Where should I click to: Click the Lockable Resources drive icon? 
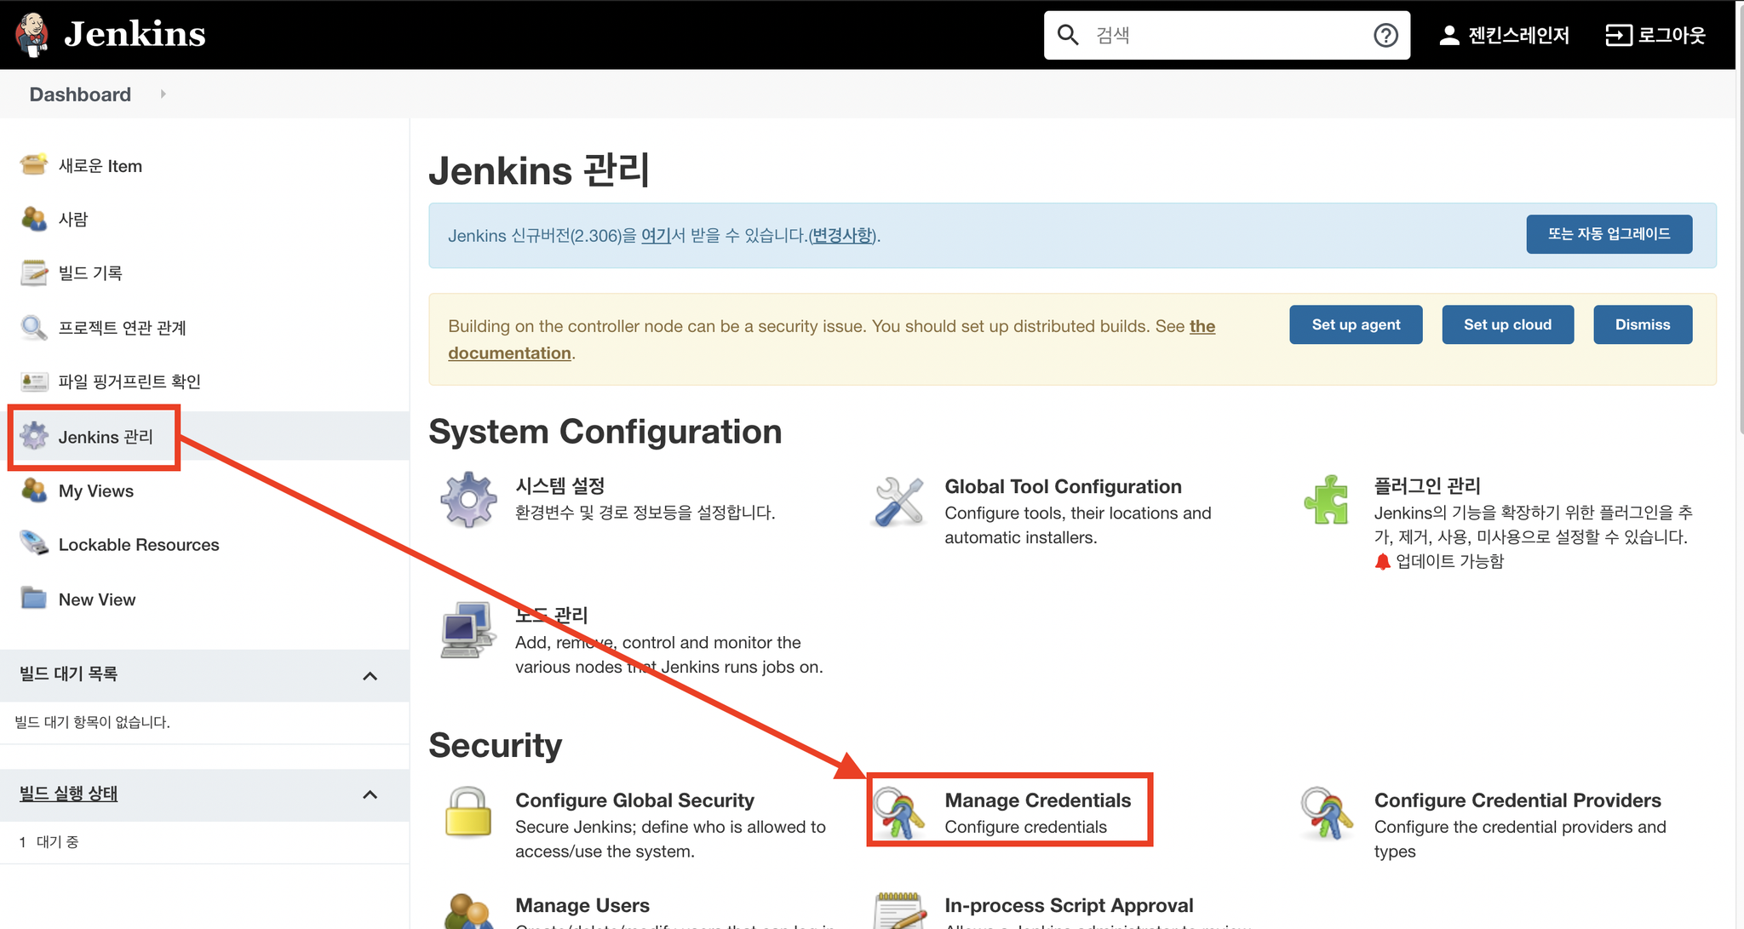(x=34, y=544)
